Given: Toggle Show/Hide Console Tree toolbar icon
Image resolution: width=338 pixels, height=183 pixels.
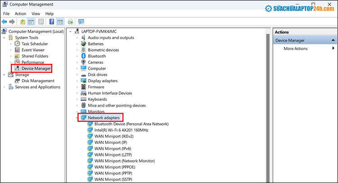Looking at the screenshot, I should 31,22.
